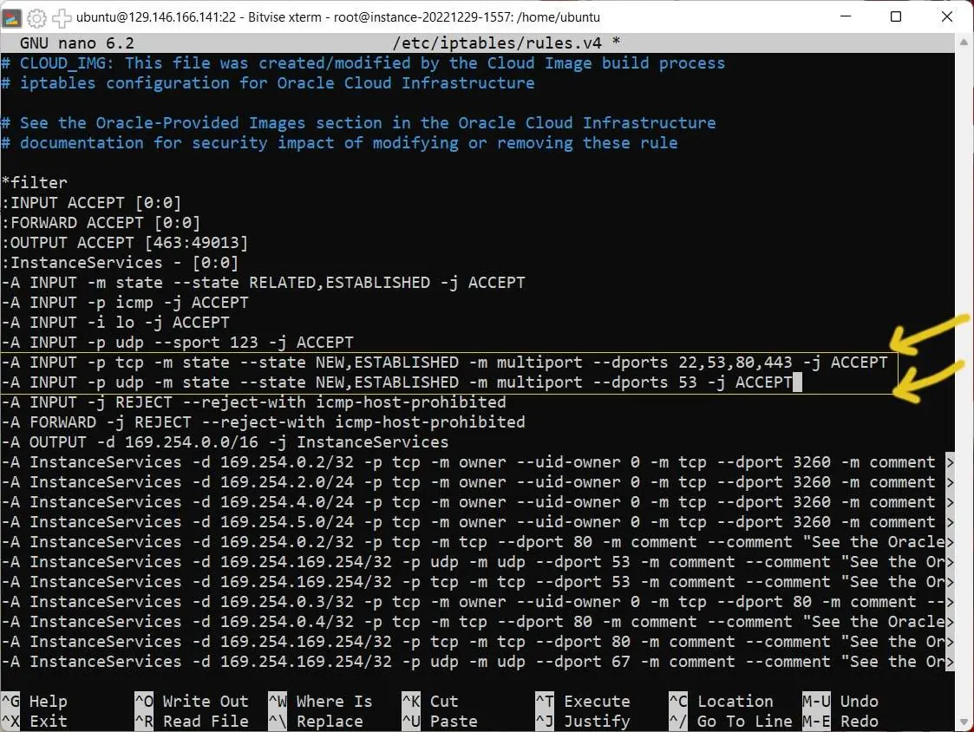The width and height of the screenshot is (974, 732).
Task: Click the '-A INPUT -j REJECT' line
Action: pos(253,402)
